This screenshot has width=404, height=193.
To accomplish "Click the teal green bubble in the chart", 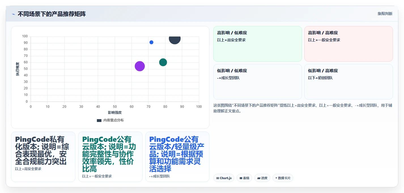I will tap(163, 62).
